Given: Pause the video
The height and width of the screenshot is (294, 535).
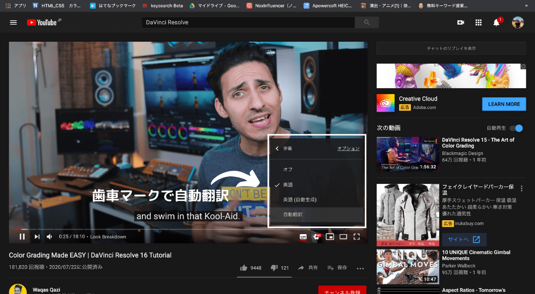Looking at the screenshot, I should pos(22,236).
